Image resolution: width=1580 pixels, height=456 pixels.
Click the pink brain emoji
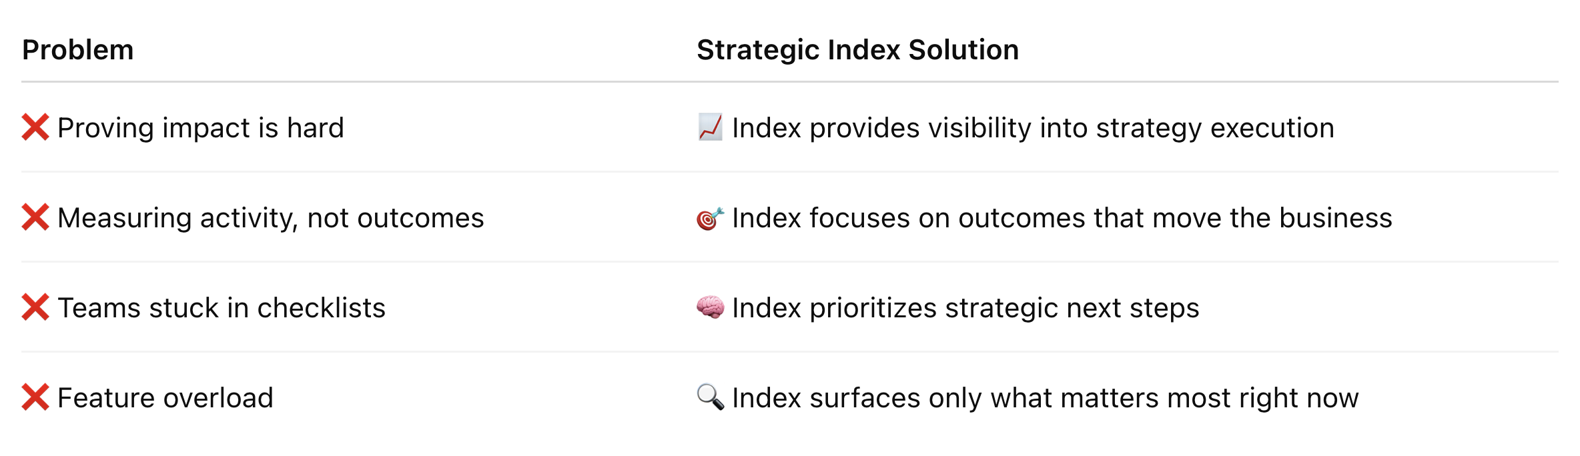[711, 307]
